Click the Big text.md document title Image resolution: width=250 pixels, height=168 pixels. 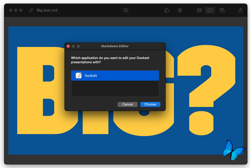(x=47, y=10)
